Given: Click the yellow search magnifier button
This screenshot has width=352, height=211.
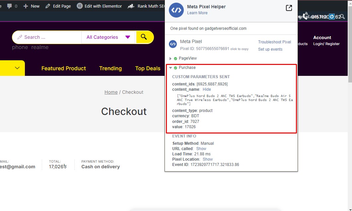Looking at the screenshot, I should tap(144, 37).
